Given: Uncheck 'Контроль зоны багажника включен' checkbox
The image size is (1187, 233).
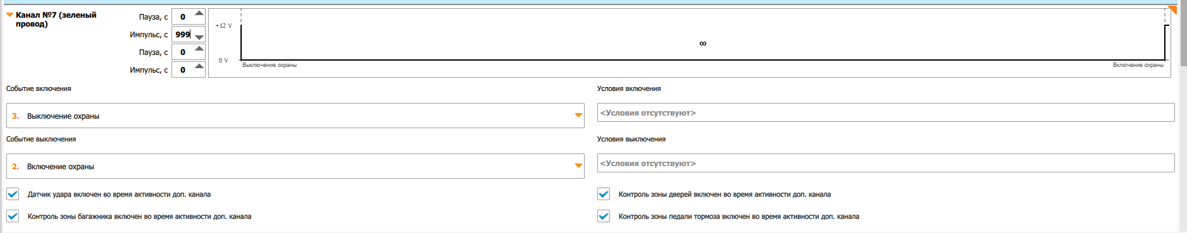Looking at the screenshot, I should (x=13, y=217).
